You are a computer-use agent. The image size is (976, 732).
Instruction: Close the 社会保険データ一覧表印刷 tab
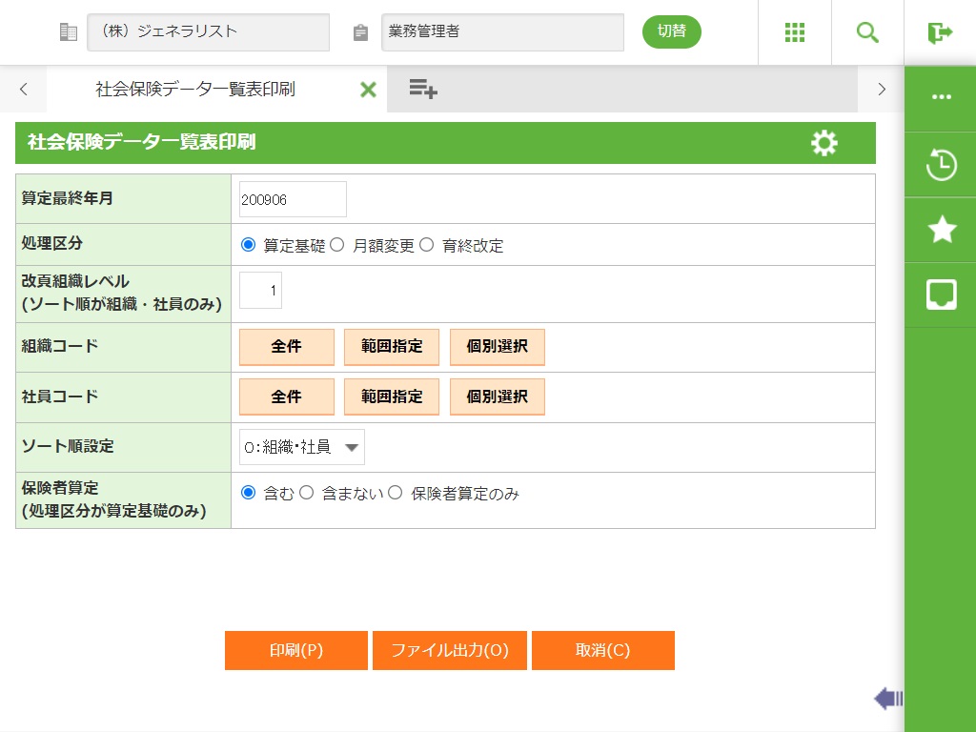[368, 90]
